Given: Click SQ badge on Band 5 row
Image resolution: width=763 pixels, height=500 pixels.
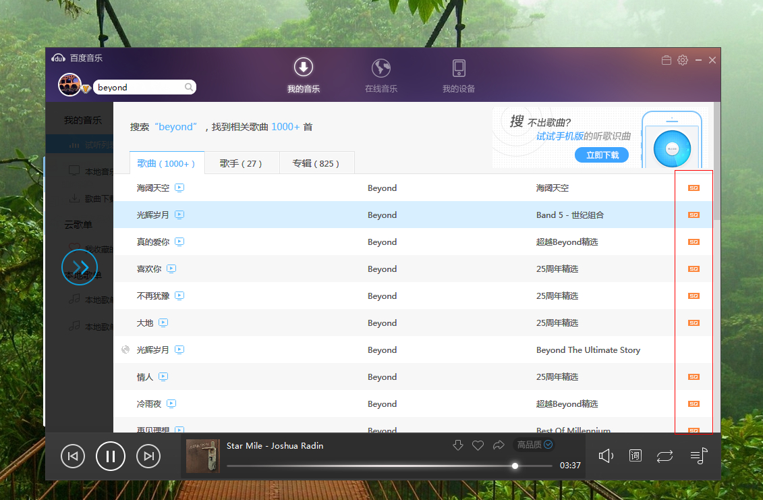Looking at the screenshot, I should (x=694, y=215).
